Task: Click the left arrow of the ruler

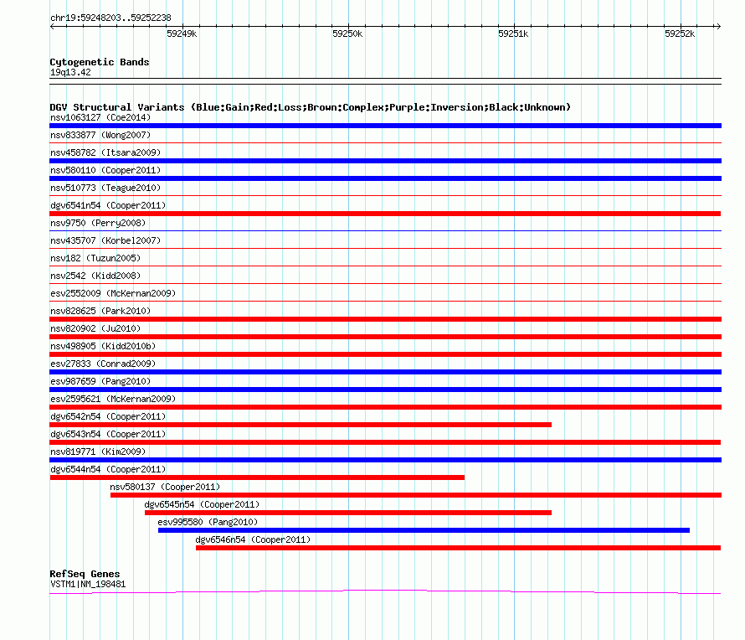Action: 52,27
